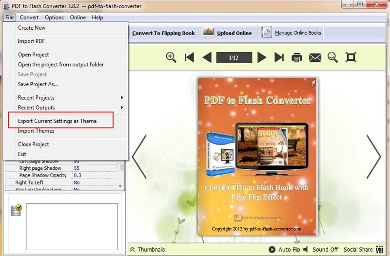
Task: Toggle Auto Flip label
Action: pyautogui.click(x=289, y=250)
